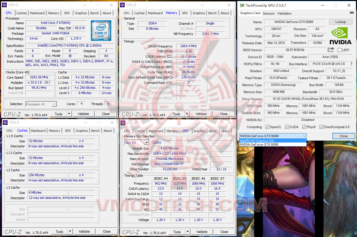The width and height of the screenshot is (357, 237).
Task: Click the NB Frequency value 3292.7 MHz
Action: coord(210,34)
